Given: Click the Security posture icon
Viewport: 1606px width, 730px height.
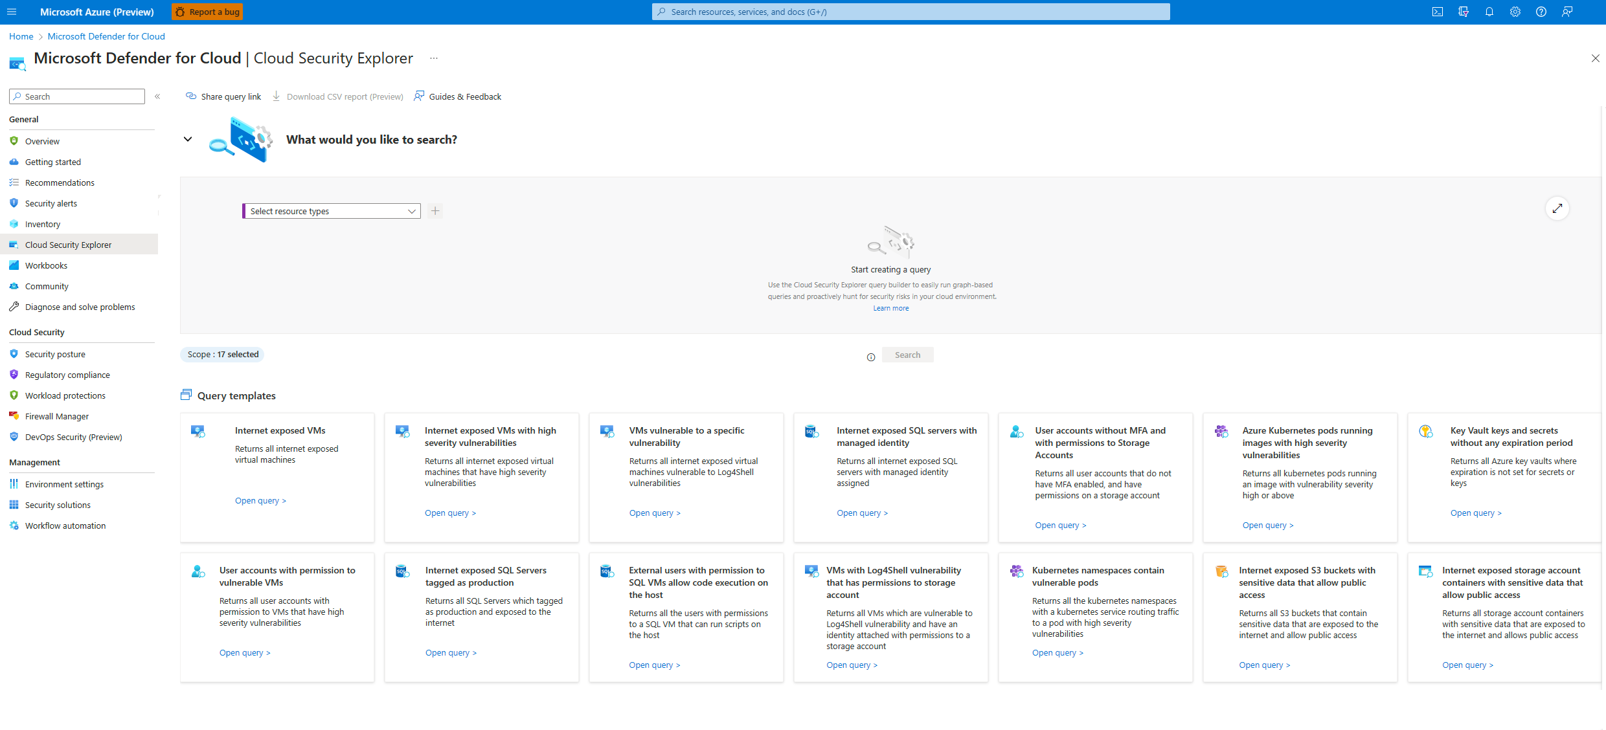Looking at the screenshot, I should 14,354.
